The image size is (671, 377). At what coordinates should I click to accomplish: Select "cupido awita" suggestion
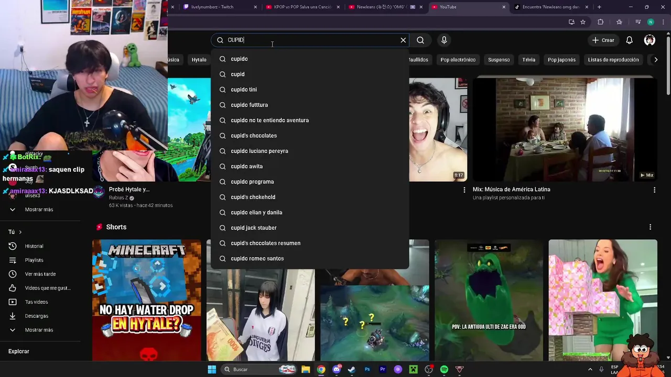[310, 167]
